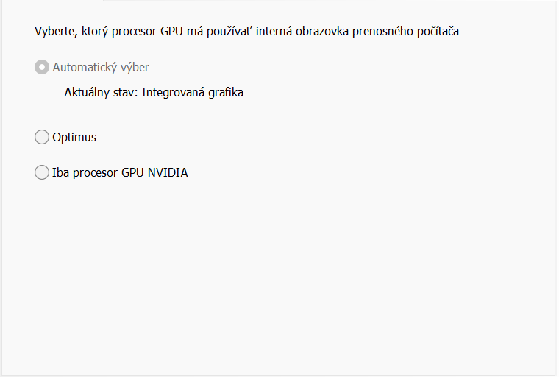Enable the Iba procesor GPU NVIDIA radio button
This screenshot has width=559, height=377.
[x=42, y=173]
